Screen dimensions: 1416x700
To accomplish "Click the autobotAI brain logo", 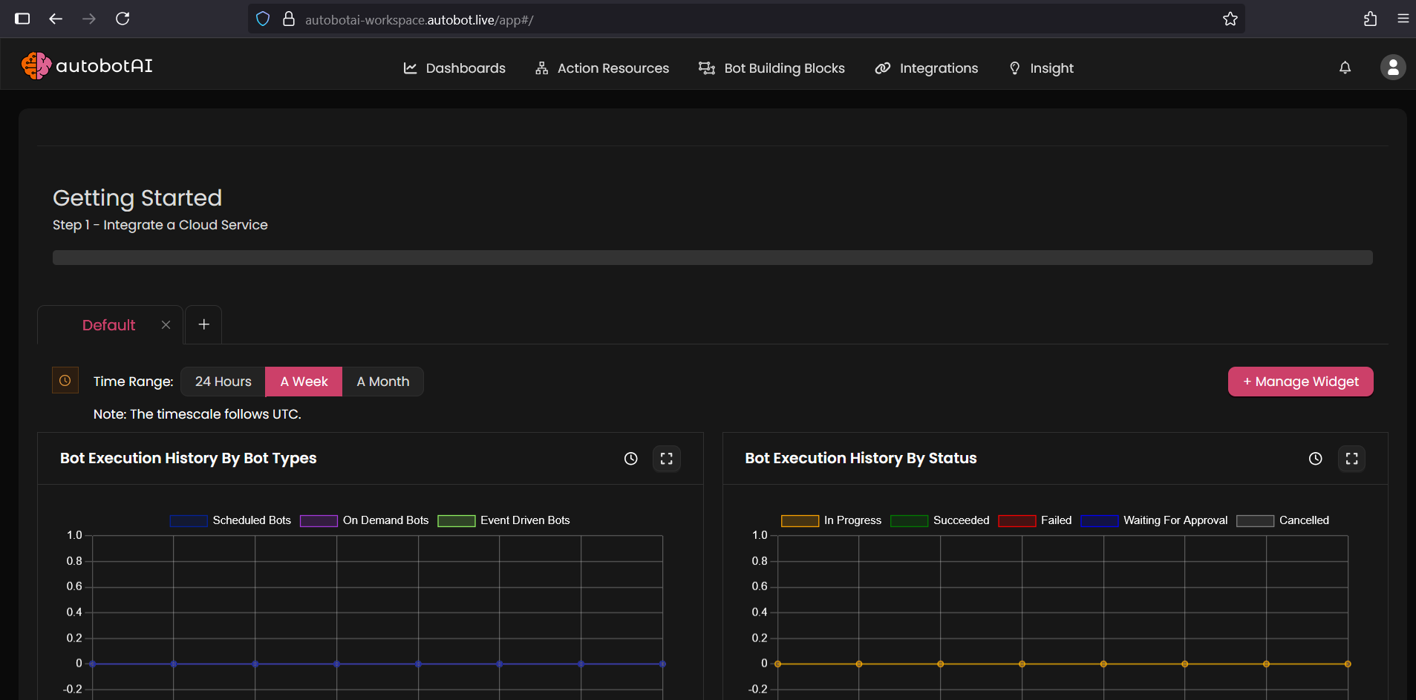I will 36,66.
